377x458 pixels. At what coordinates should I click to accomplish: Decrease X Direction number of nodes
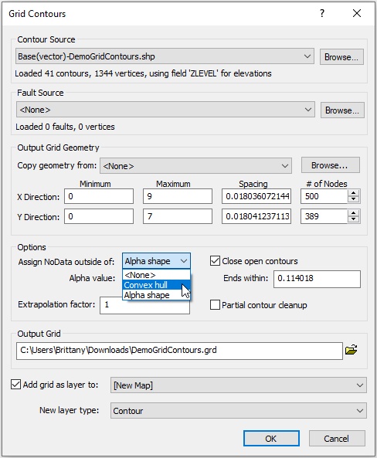[354, 199]
